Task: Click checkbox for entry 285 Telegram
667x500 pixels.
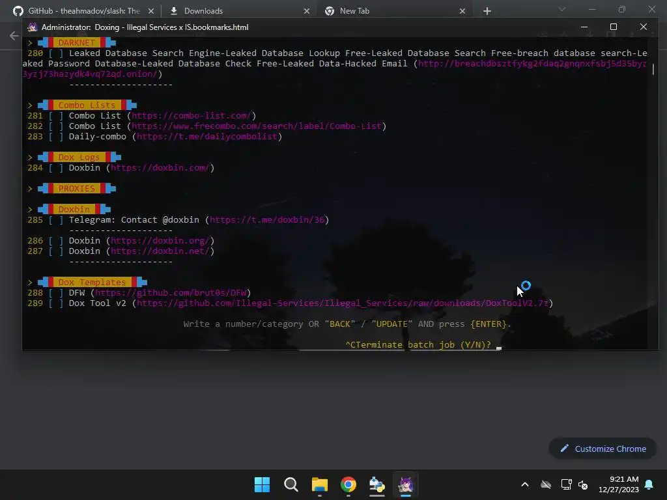Action: click(56, 220)
